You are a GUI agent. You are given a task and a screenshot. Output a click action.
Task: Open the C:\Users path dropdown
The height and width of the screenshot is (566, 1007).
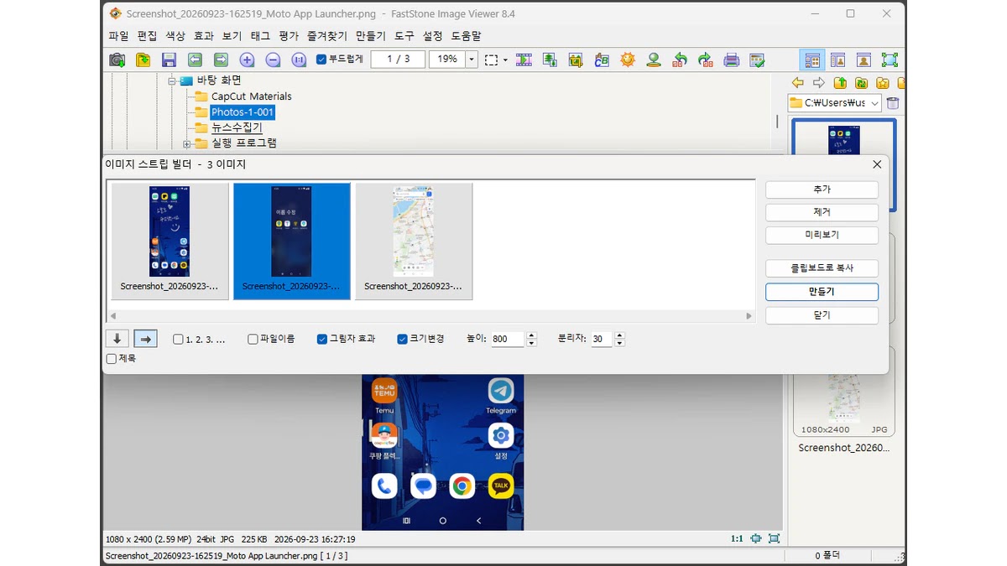point(875,103)
